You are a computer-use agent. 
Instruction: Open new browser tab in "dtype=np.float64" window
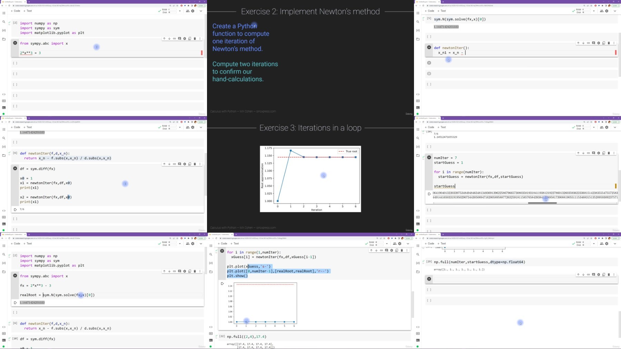pos(443,234)
